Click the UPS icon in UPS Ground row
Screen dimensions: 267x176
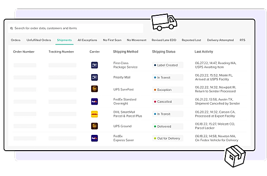pos(95,126)
